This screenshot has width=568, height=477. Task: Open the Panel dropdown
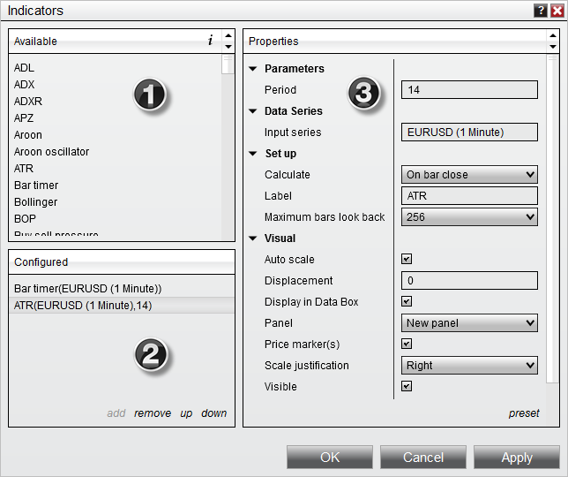coord(469,323)
